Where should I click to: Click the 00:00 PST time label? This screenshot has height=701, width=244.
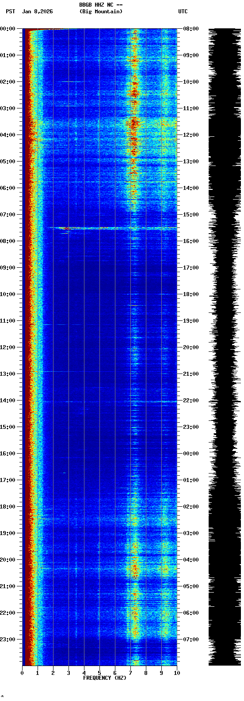(x=8, y=29)
